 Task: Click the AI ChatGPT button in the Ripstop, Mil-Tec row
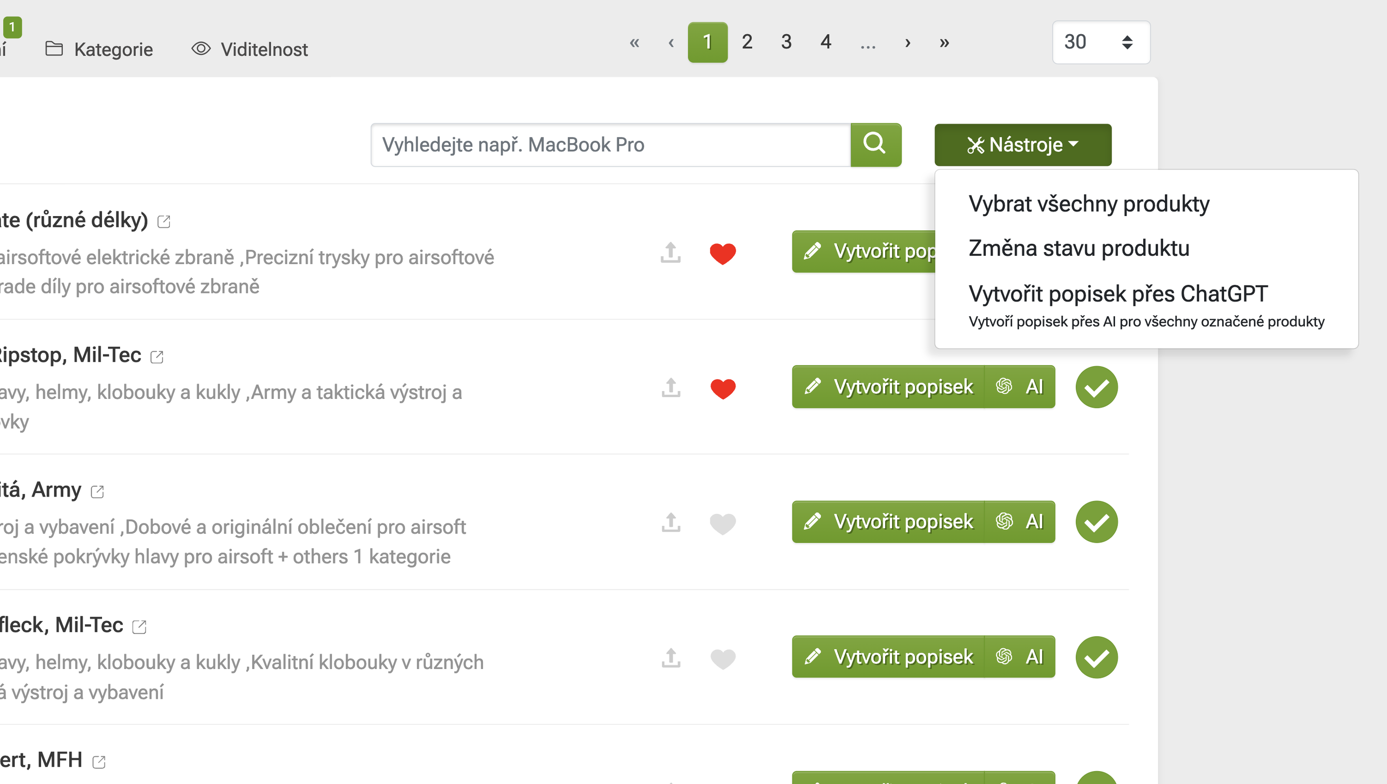1020,387
